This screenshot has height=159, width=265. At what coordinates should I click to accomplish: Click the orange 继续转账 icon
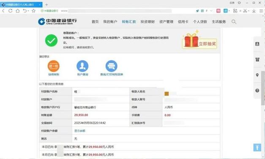click(x=54, y=66)
